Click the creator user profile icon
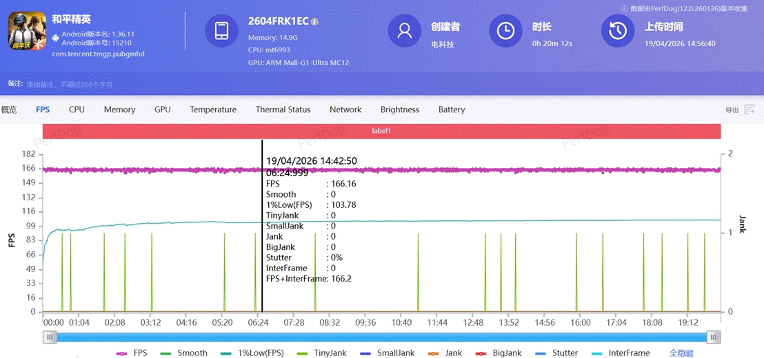The height and width of the screenshot is (358, 764). coord(405,31)
